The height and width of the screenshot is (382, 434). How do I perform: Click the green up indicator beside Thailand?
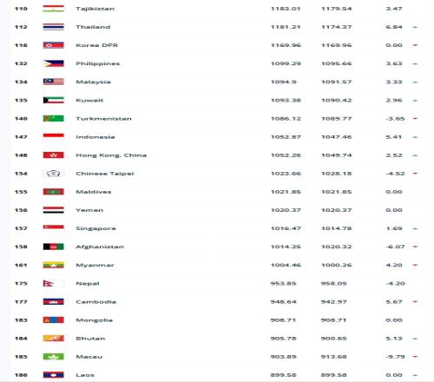pos(415,27)
